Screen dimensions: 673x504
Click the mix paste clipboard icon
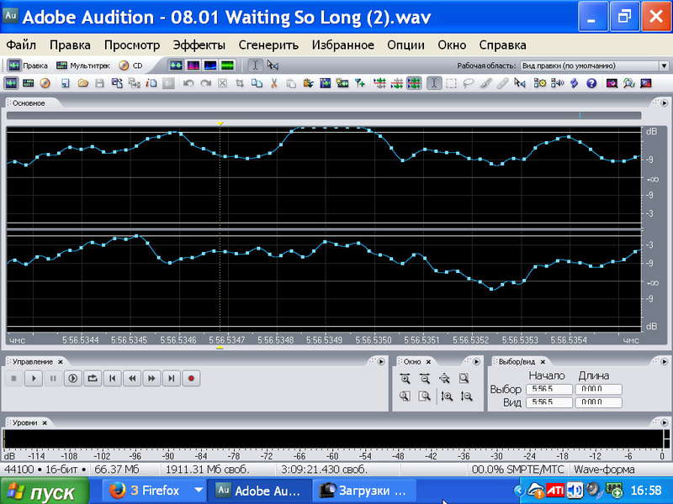[308, 83]
